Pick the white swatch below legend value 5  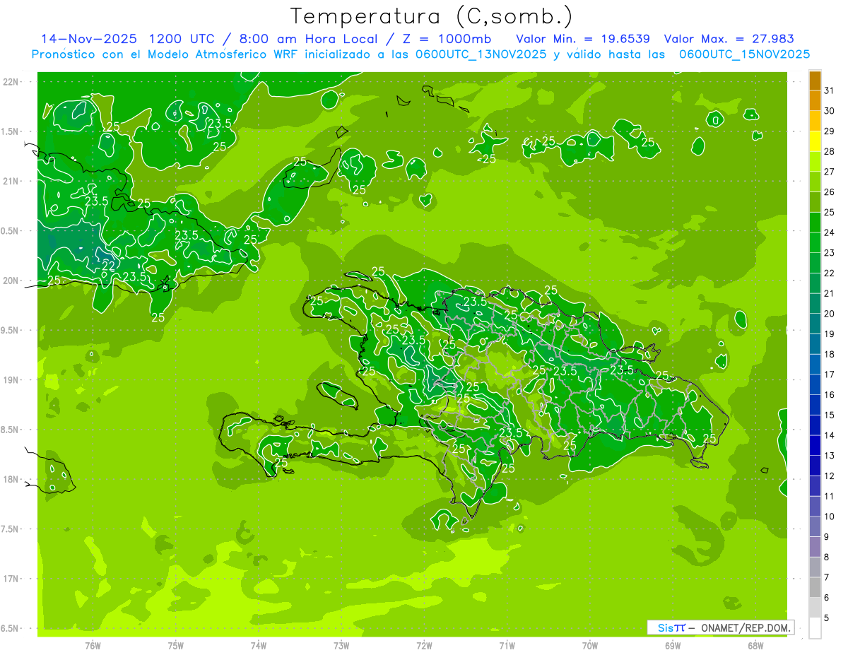pos(815,628)
